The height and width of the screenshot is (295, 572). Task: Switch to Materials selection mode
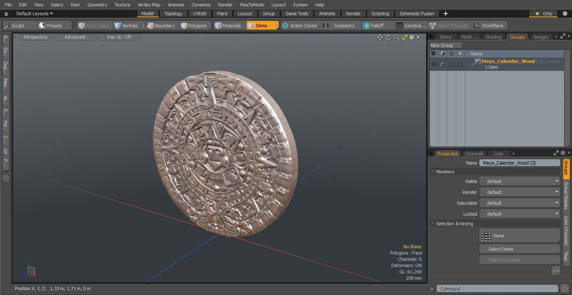tap(228, 26)
